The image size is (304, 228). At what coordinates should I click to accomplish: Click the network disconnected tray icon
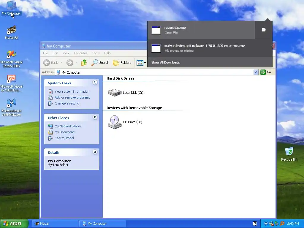coord(271,224)
